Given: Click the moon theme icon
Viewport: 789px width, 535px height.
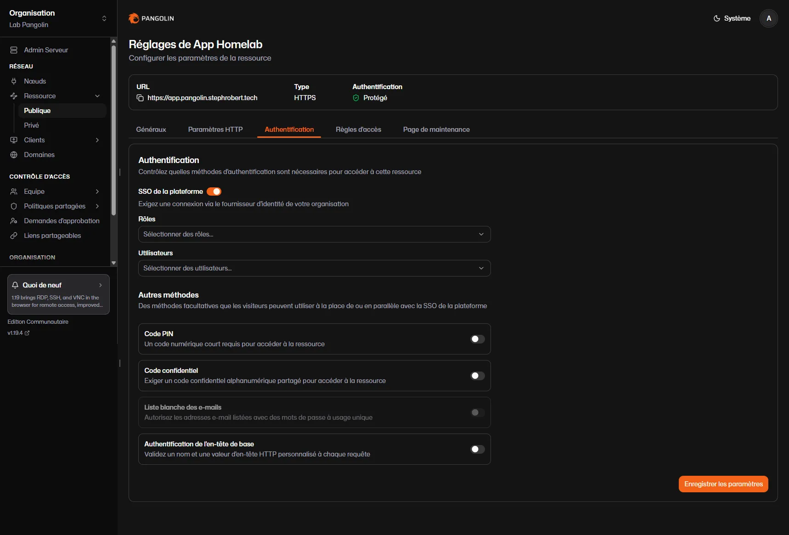Looking at the screenshot, I should (x=717, y=18).
